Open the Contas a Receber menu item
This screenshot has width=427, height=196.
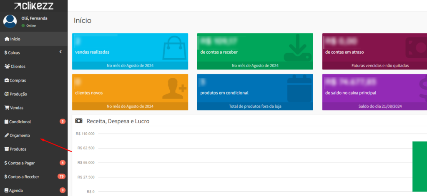(x=23, y=176)
